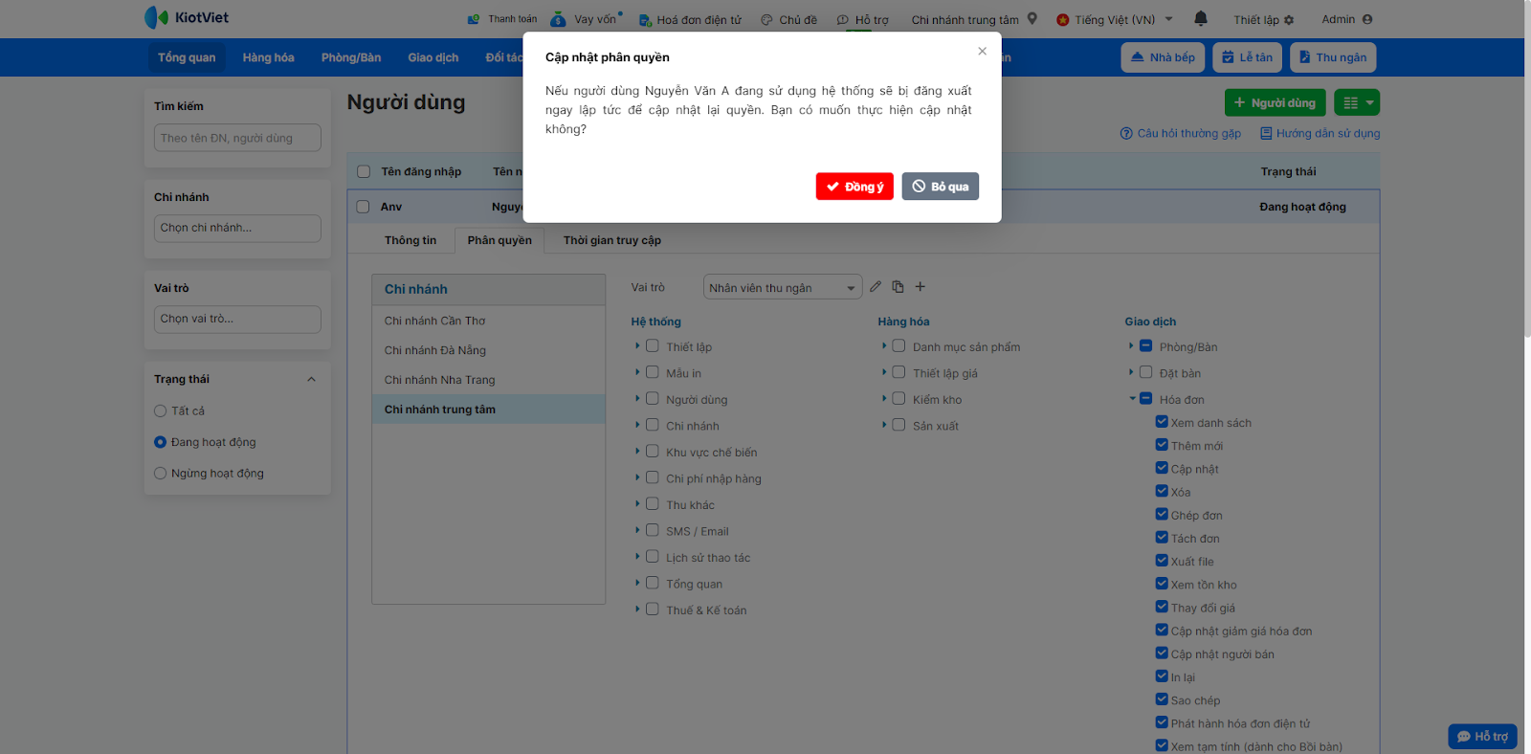
Task: Switch to the Thông tin tab
Action: point(410,240)
